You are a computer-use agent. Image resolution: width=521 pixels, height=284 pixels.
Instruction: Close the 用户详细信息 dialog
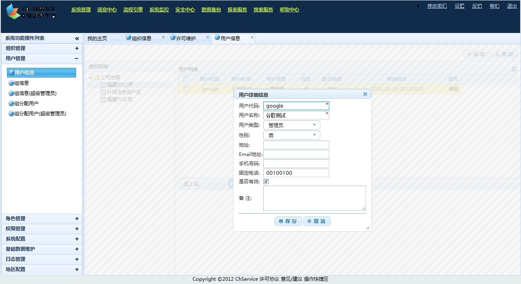pyautogui.click(x=365, y=94)
